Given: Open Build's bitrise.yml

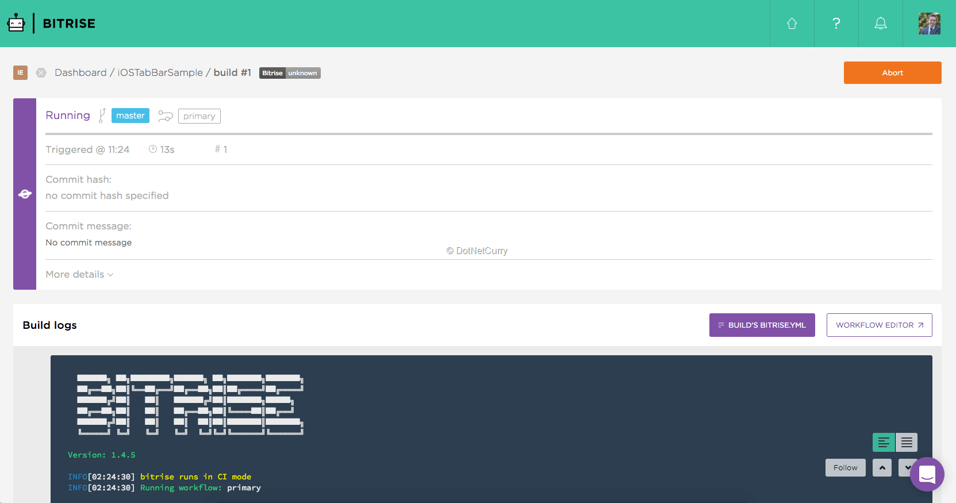Looking at the screenshot, I should (x=762, y=325).
